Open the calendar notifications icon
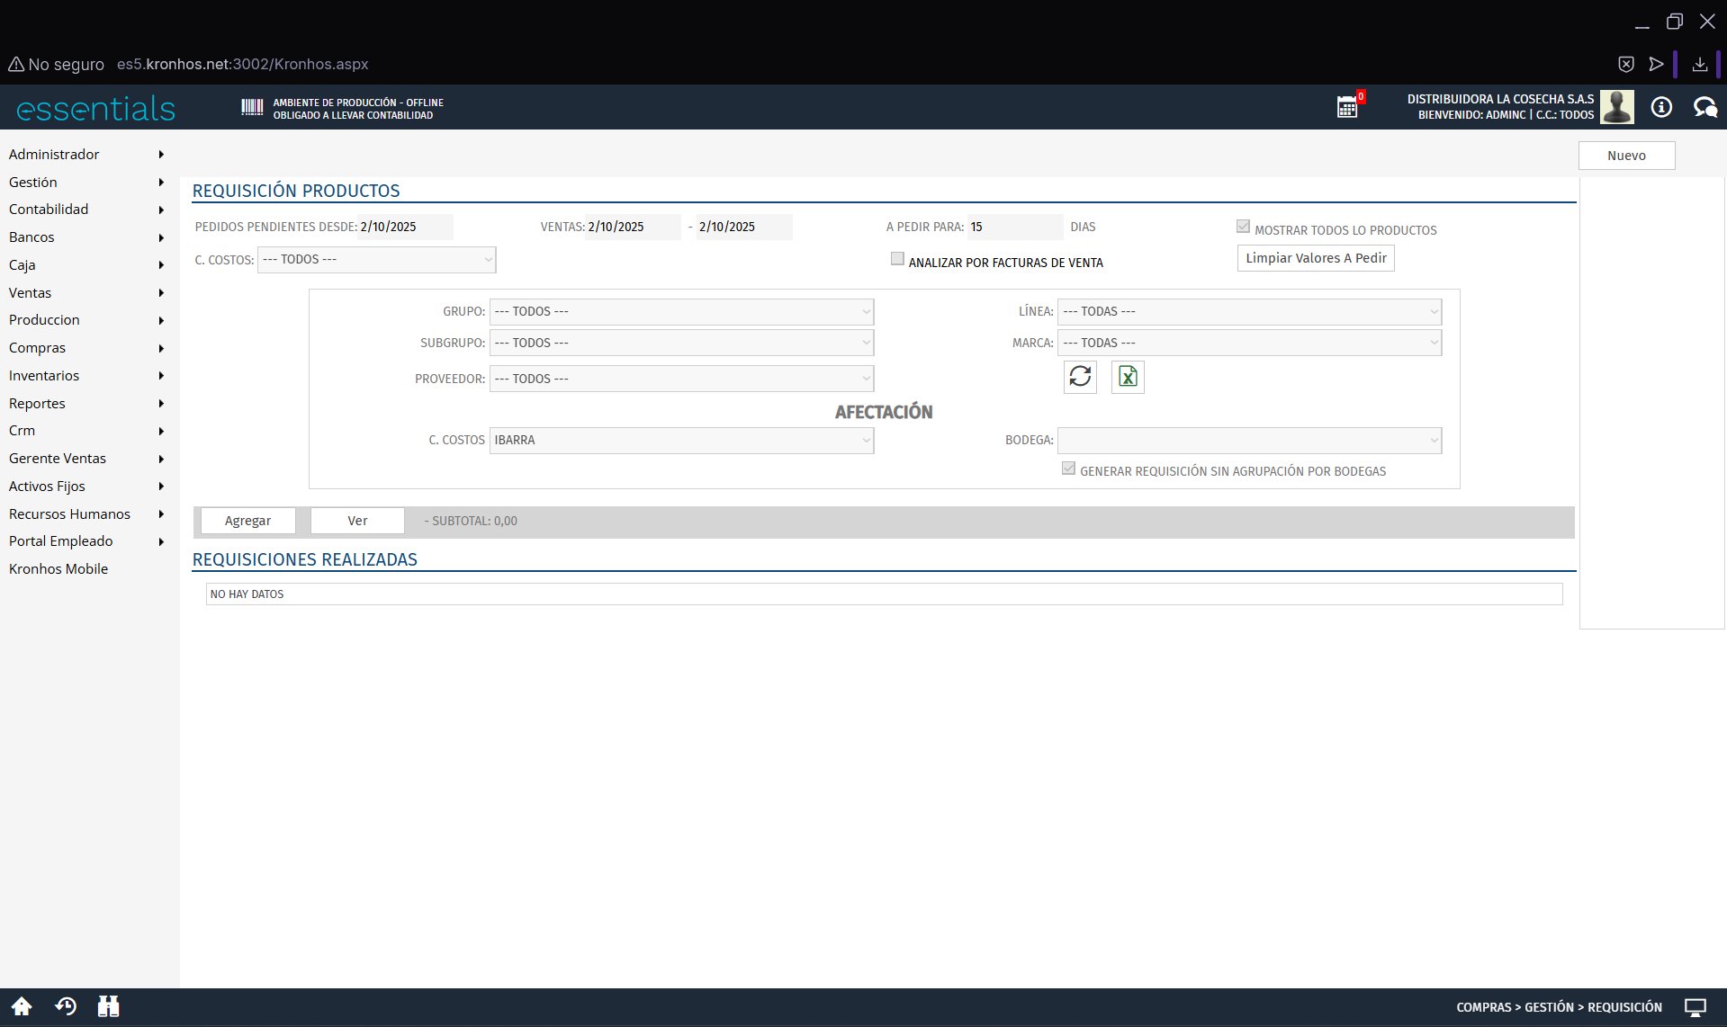1727x1027 pixels. (x=1347, y=108)
